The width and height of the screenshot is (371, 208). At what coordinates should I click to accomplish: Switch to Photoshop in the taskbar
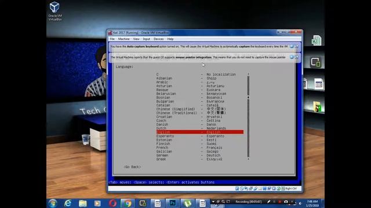(x=173, y=203)
